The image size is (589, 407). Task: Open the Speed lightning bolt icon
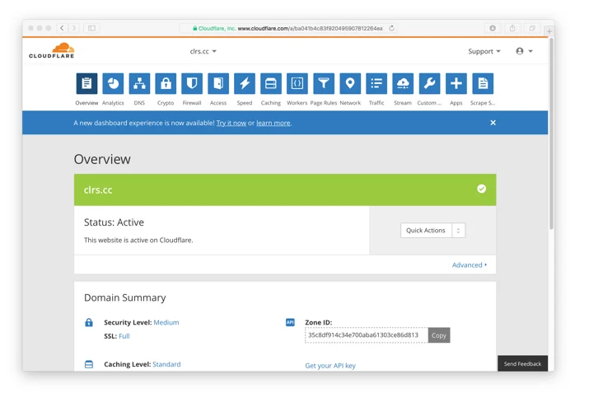(245, 83)
